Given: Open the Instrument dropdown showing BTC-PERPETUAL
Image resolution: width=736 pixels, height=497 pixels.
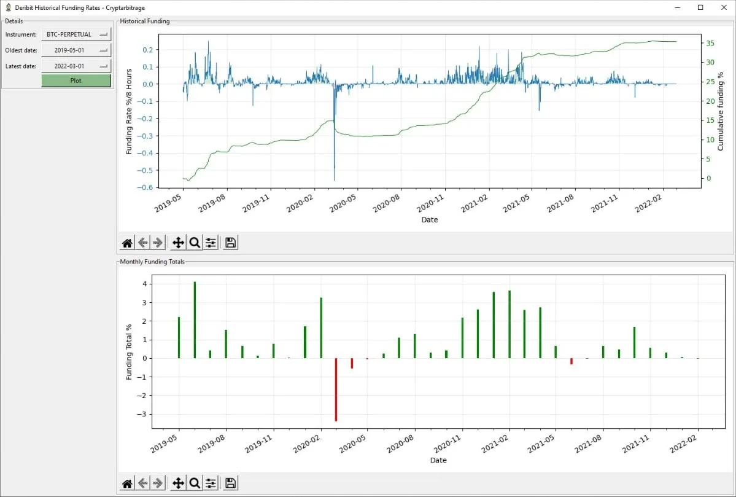Looking at the screenshot, I should [76, 34].
